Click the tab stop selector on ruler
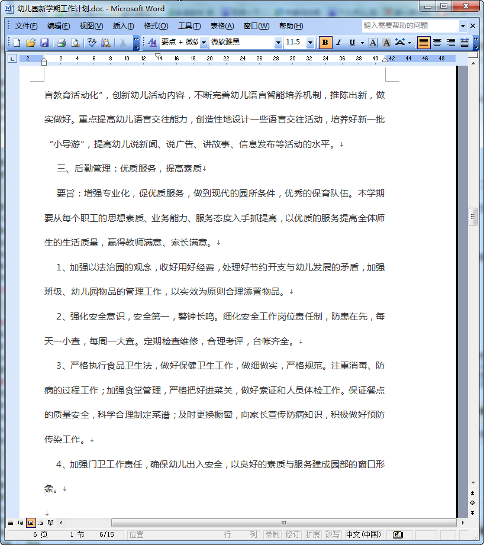 (x=12, y=59)
